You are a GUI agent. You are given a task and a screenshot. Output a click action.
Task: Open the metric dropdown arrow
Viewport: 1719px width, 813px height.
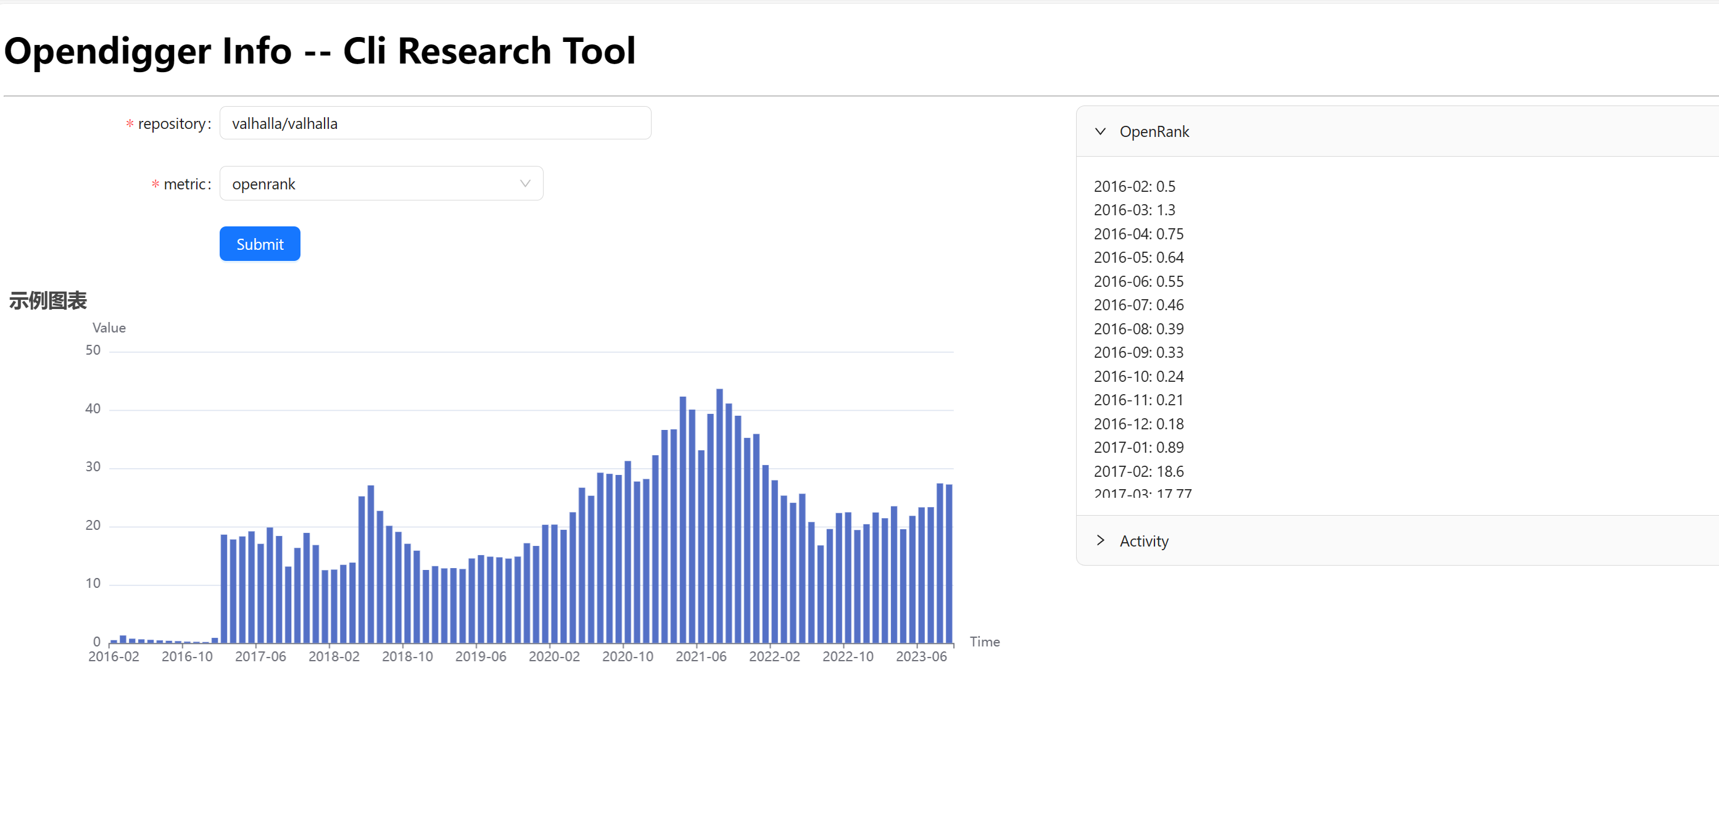point(525,183)
